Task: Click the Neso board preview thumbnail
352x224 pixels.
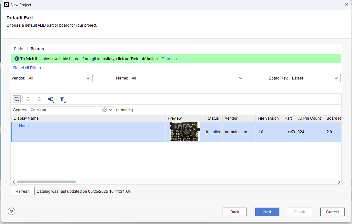Action: point(185,132)
